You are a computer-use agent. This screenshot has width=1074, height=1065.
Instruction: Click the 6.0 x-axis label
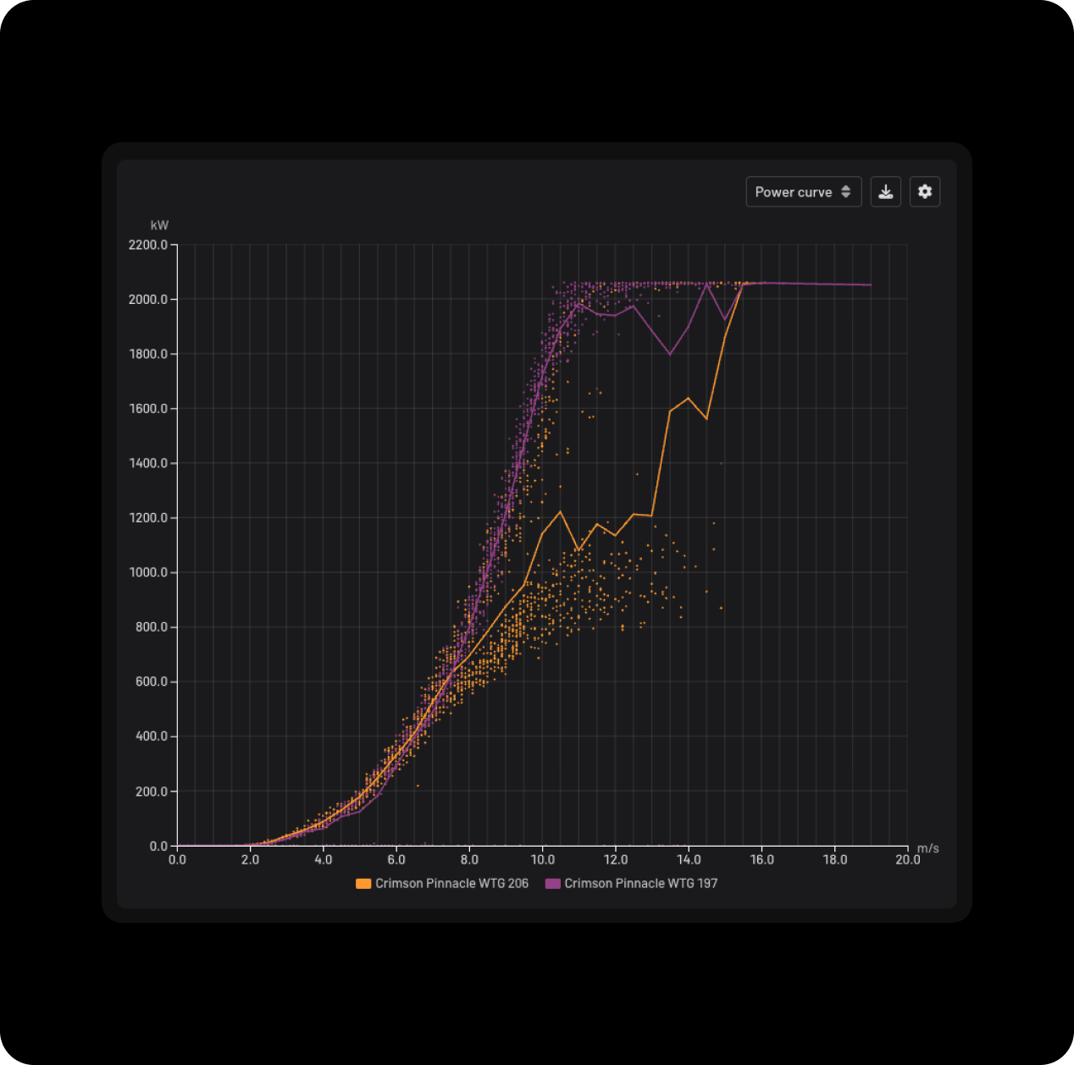[x=396, y=859]
